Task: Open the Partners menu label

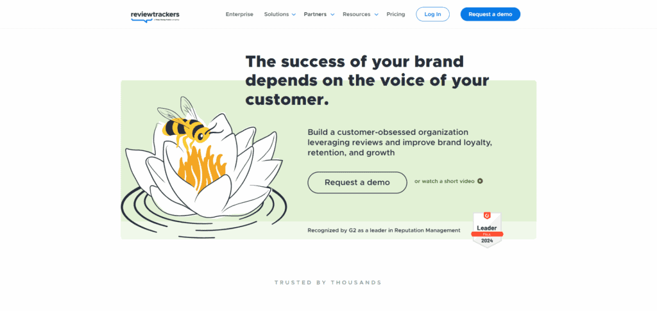Action: (x=315, y=14)
